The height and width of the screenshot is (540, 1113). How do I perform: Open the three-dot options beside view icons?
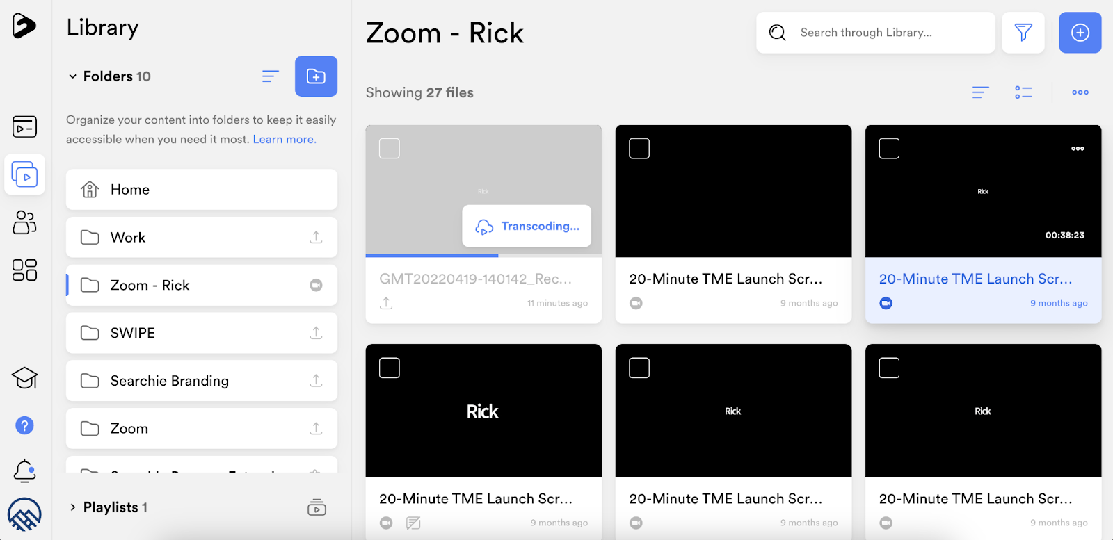pos(1080,92)
